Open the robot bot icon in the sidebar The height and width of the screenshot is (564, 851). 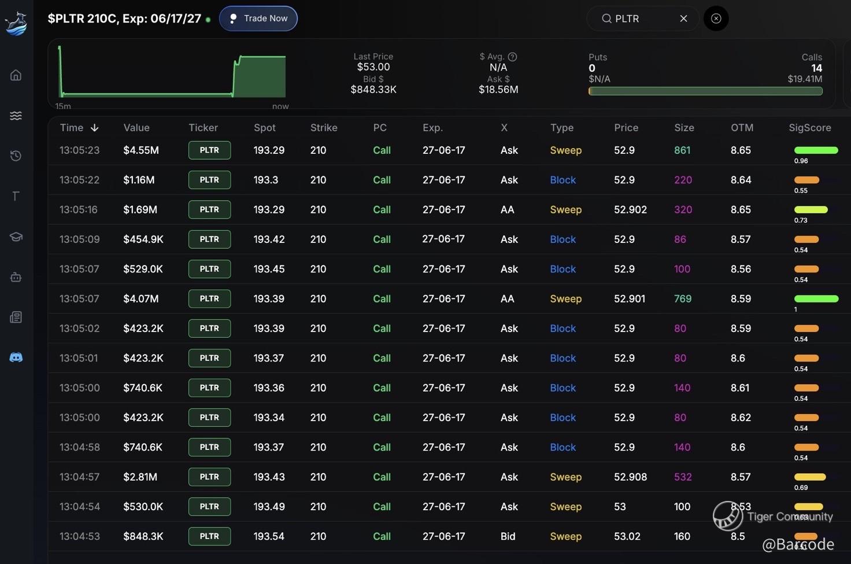pos(16,277)
